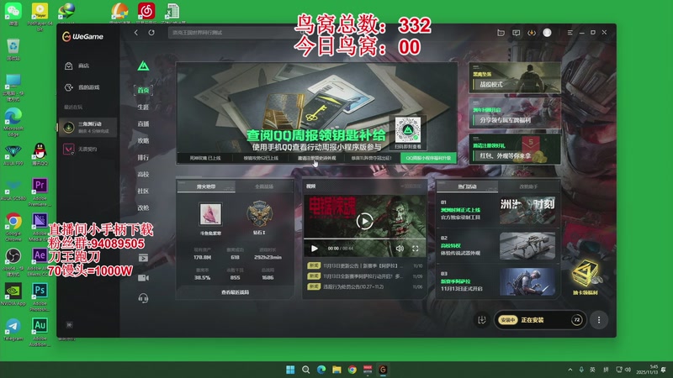
Task: Open the WeGame hamburger menu
Action: (x=570, y=33)
